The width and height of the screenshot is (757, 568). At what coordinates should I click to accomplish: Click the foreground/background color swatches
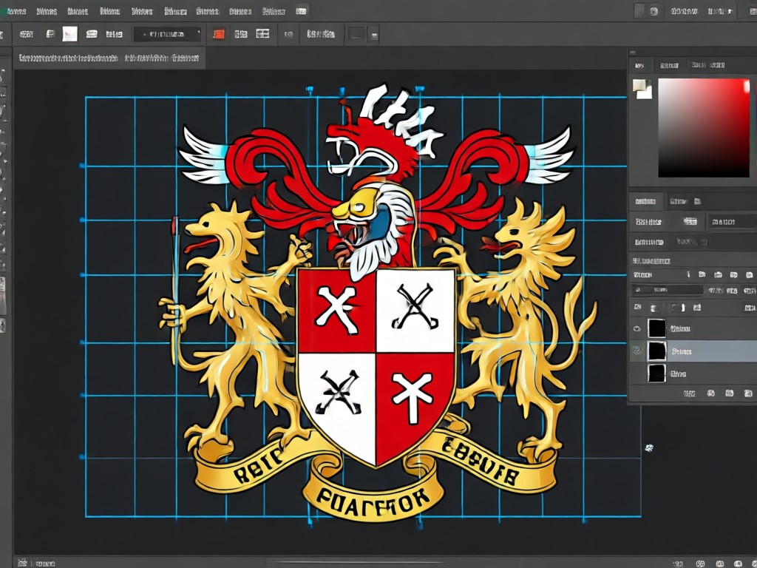tap(642, 89)
